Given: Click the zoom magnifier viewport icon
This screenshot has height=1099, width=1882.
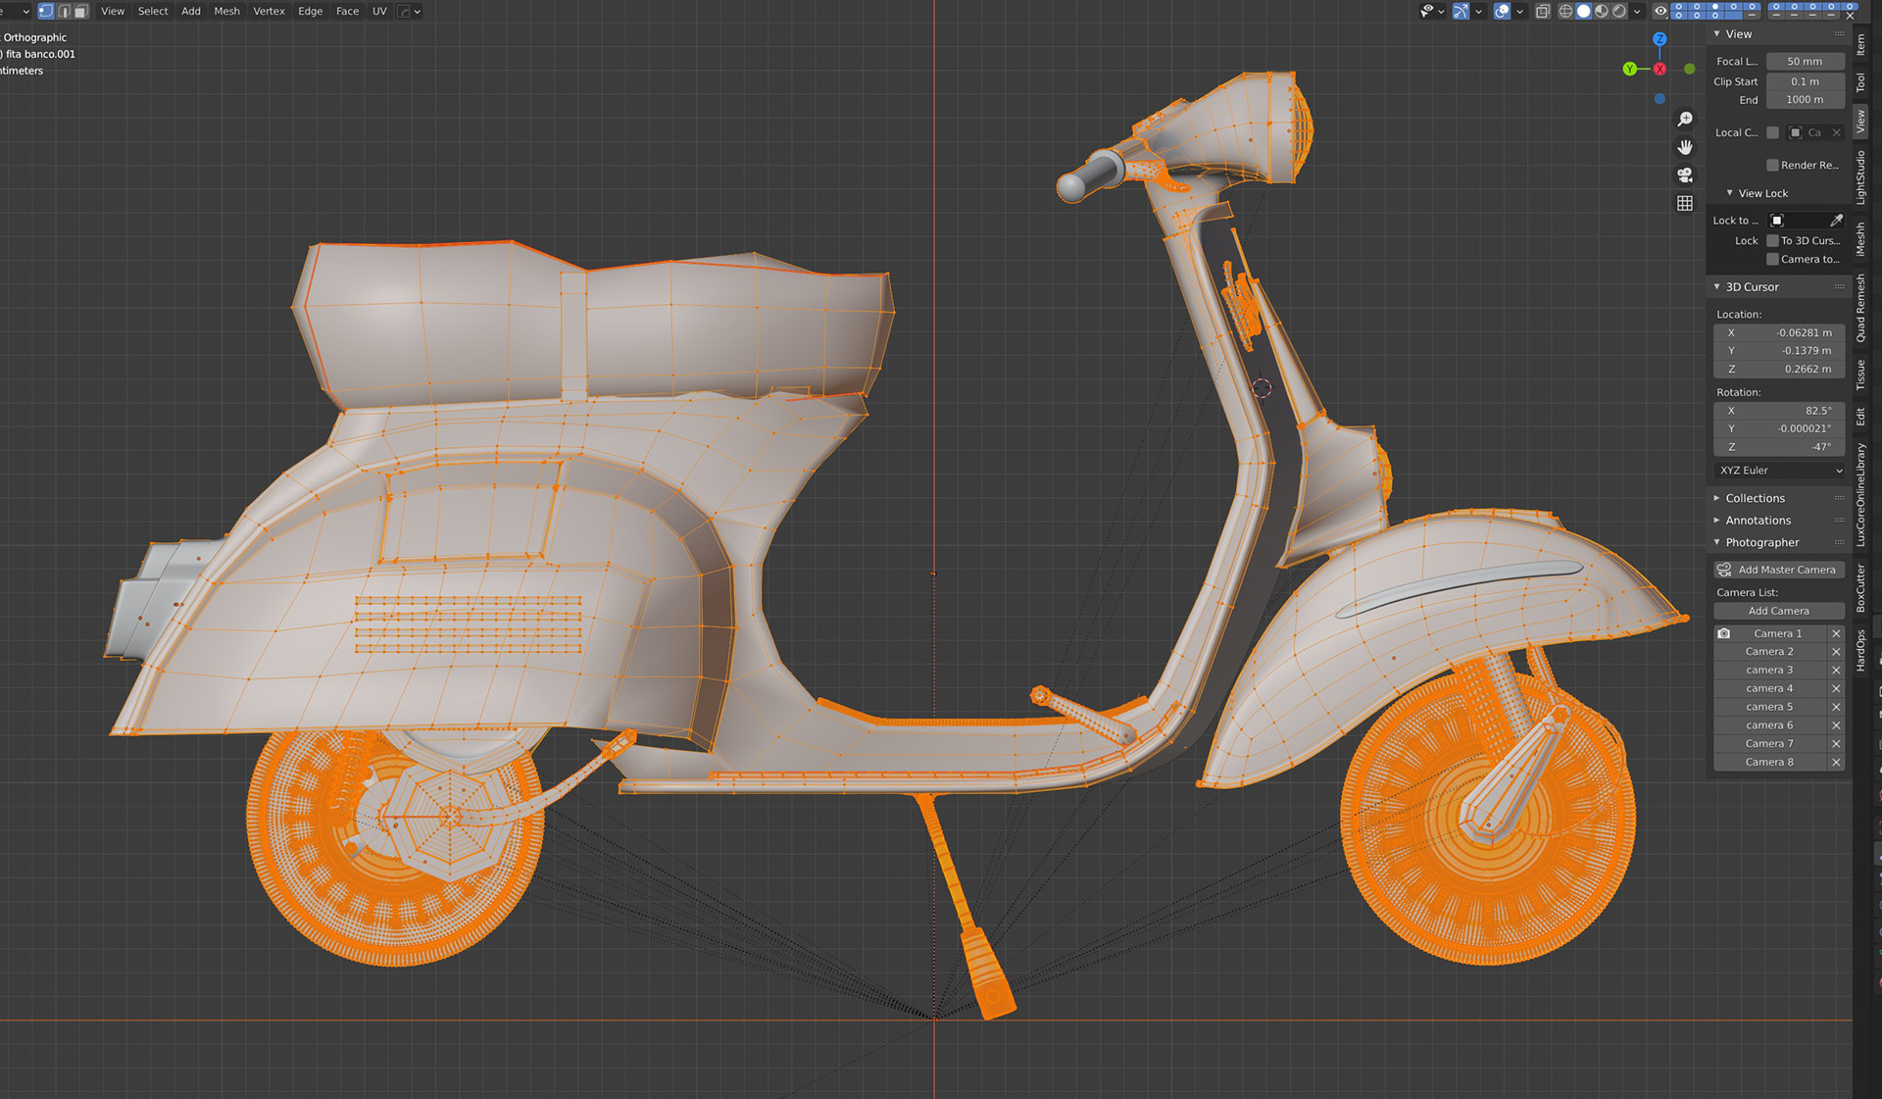Looking at the screenshot, I should 1685,119.
